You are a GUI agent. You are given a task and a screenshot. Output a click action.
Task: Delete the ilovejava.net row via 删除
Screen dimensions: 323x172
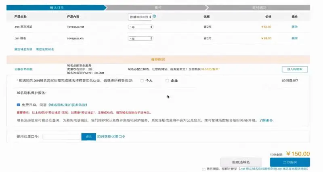click(x=295, y=27)
